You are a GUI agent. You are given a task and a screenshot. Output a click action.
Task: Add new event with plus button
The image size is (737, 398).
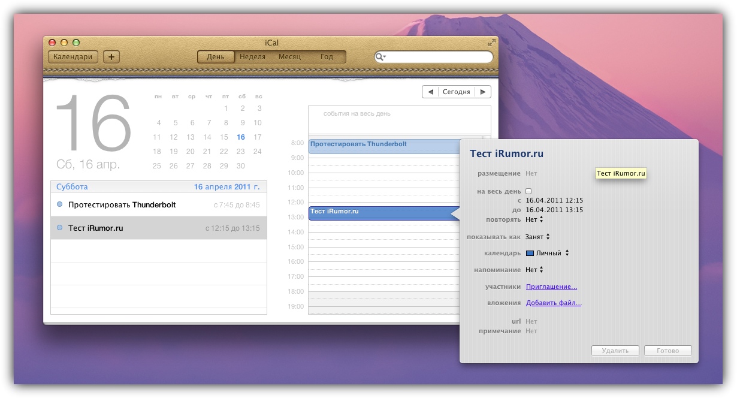pyautogui.click(x=111, y=57)
